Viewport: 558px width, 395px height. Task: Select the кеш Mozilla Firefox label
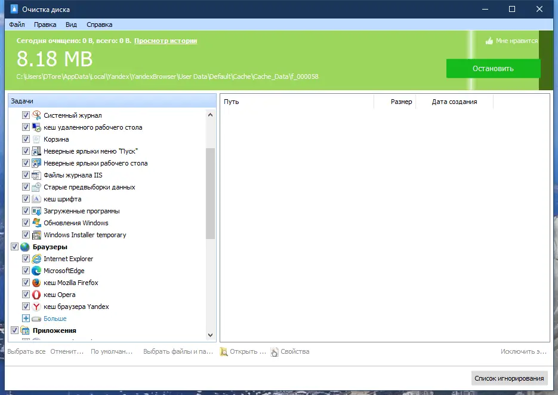pyautogui.click(x=71, y=283)
